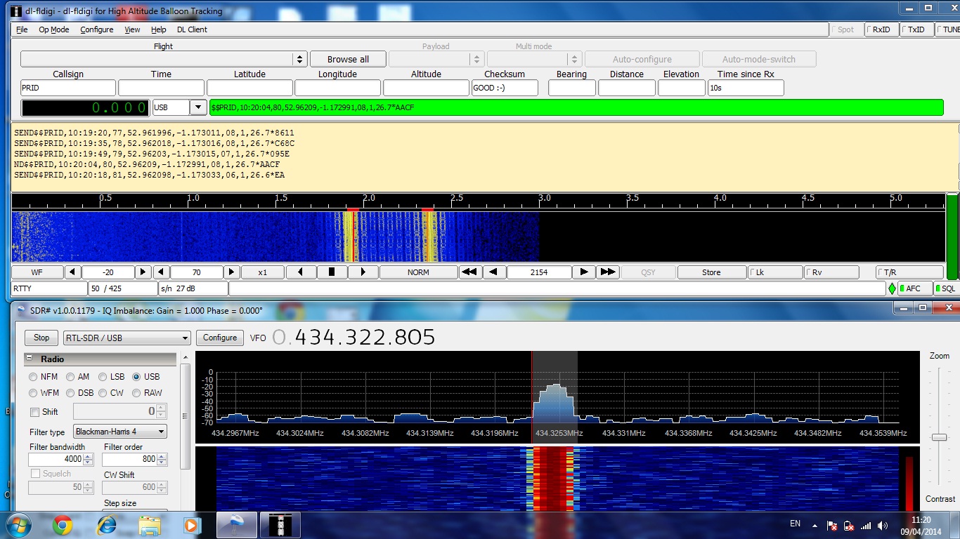Click the rewind double arrow left of 2154
The height and width of the screenshot is (539, 960).
(x=469, y=272)
